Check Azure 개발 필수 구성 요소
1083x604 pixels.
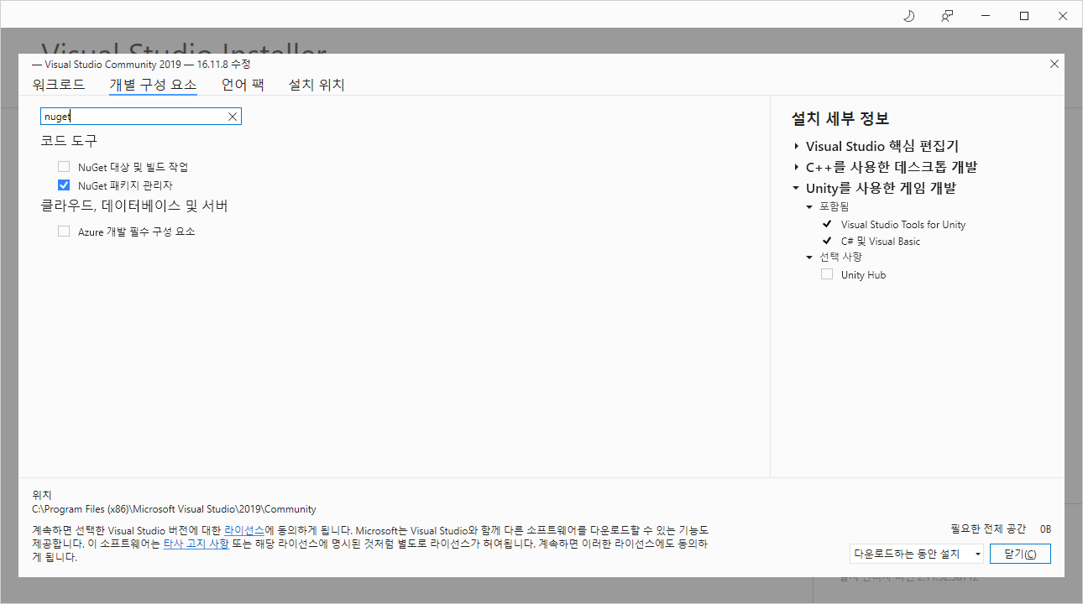64,231
